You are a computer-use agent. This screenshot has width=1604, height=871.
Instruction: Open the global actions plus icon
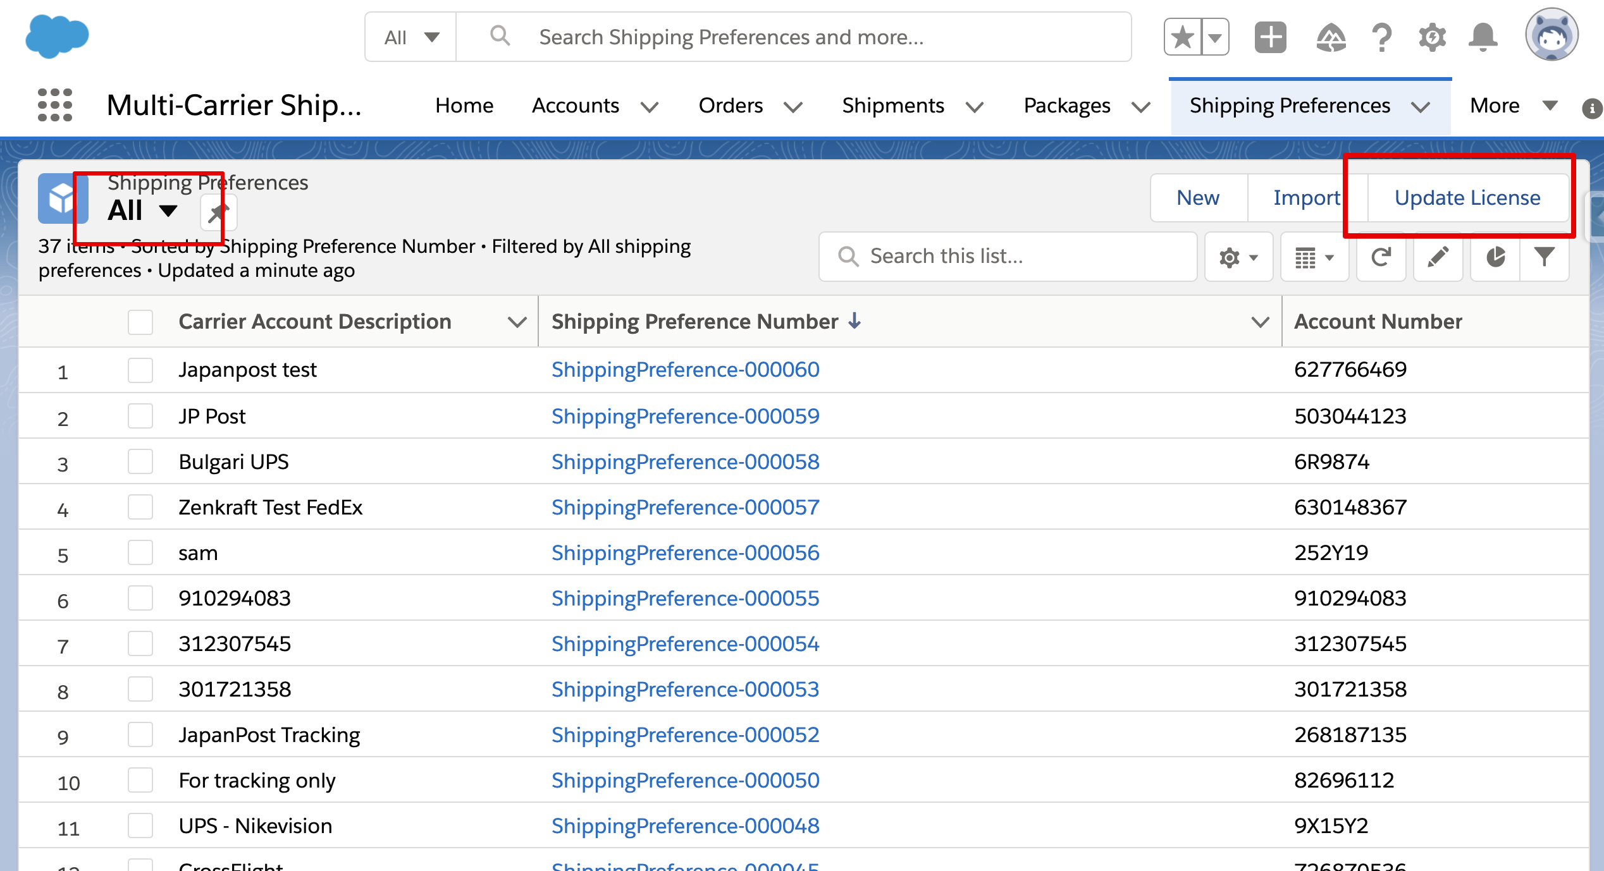pos(1271,37)
